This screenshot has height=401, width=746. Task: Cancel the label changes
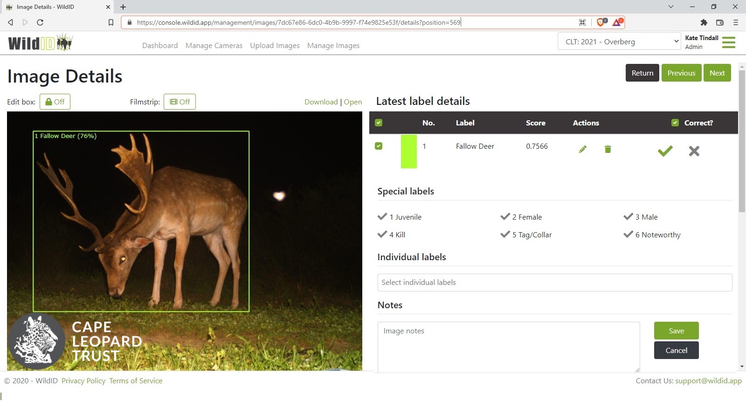tap(676, 350)
